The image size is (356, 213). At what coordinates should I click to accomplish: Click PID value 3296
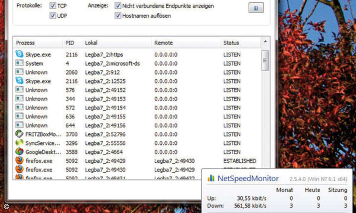[x=71, y=143]
